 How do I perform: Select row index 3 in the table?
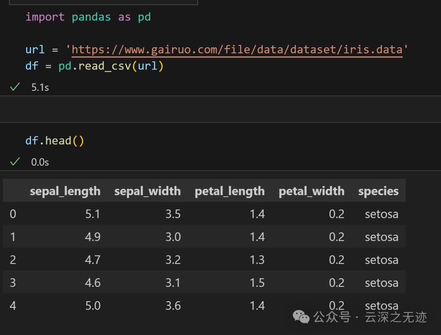pos(13,283)
